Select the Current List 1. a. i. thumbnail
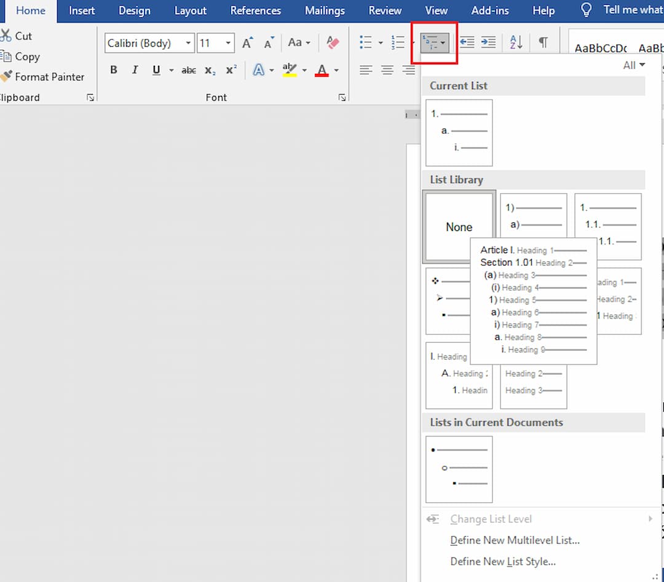This screenshot has width=664, height=582. click(x=459, y=133)
